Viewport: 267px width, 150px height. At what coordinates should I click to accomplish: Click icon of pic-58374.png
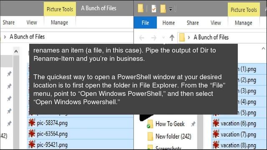(32, 122)
